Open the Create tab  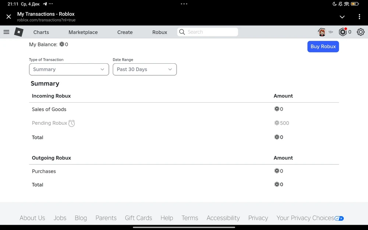tap(125, 32)
